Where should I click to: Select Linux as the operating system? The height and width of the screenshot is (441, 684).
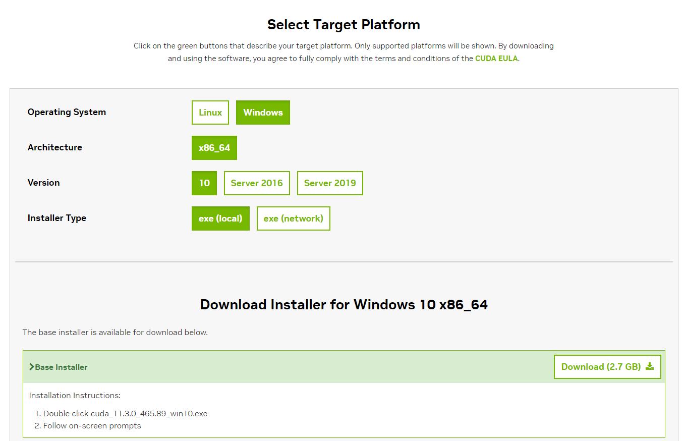pyautogui.click(x=210, y=113)
